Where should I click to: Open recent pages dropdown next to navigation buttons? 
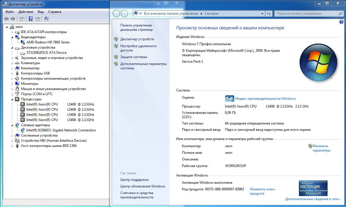tap(130, 14)
